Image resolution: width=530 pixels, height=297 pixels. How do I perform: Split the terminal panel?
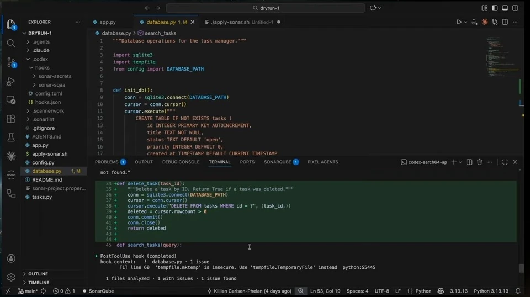469,162
